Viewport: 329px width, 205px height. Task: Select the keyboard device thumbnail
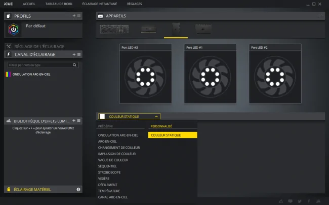click(x=114, y=29)
